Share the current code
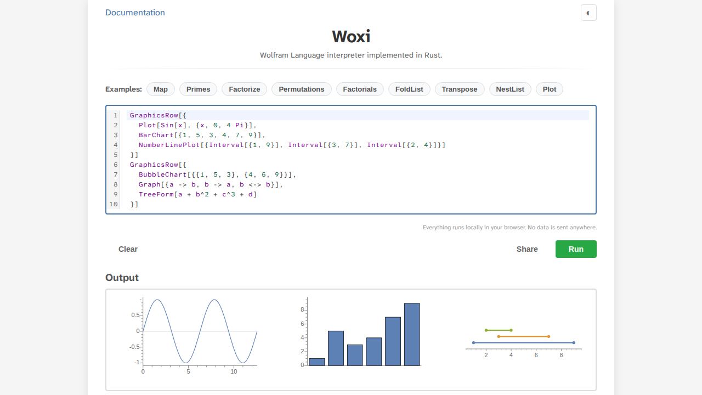 [527, 249]
